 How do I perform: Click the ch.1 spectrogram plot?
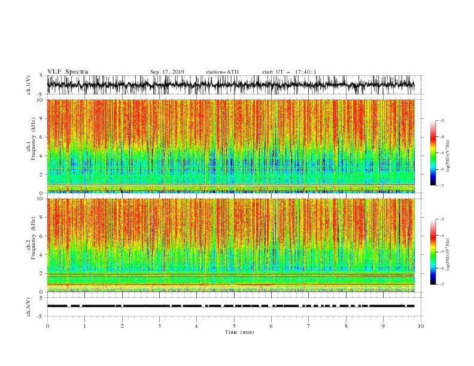[230, 146]
